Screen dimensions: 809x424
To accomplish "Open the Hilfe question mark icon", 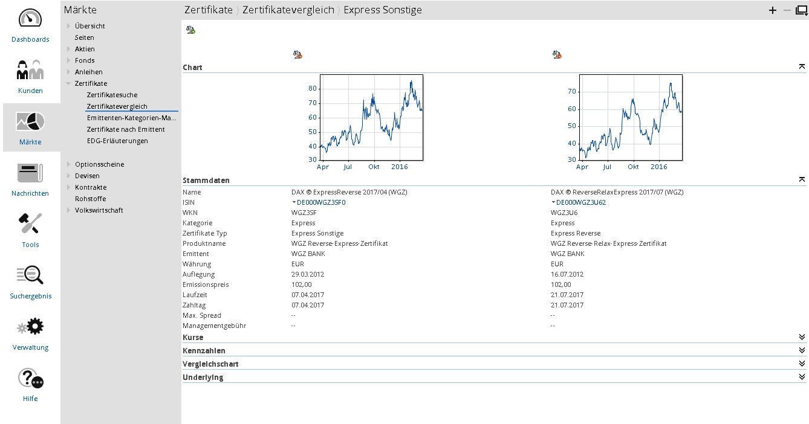I will pos(30,379).
